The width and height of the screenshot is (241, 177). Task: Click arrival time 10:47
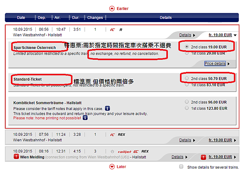(x=61, y=29)
